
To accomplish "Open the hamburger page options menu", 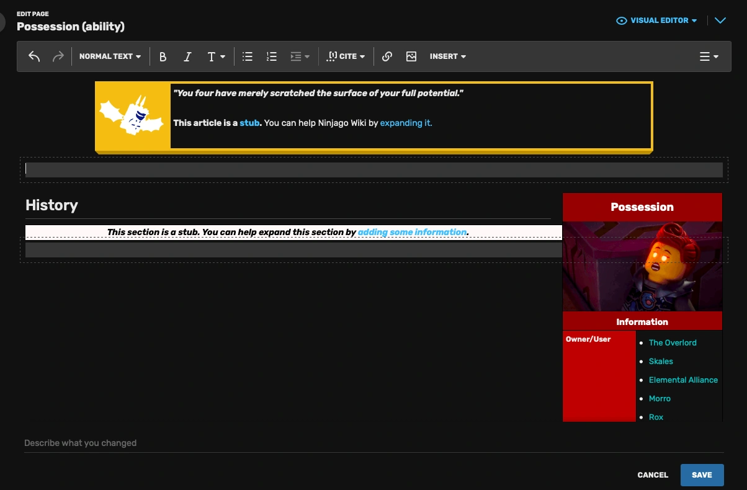I will click(709, 56).
